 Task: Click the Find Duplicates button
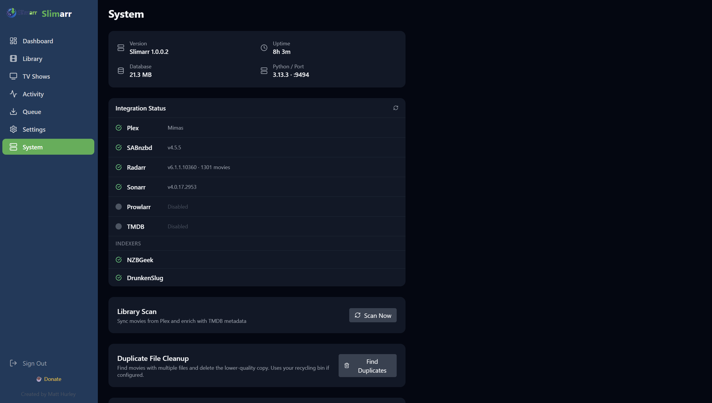pos(367,366)
